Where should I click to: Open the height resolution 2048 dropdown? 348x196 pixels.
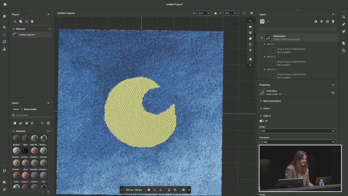[230, 13]
